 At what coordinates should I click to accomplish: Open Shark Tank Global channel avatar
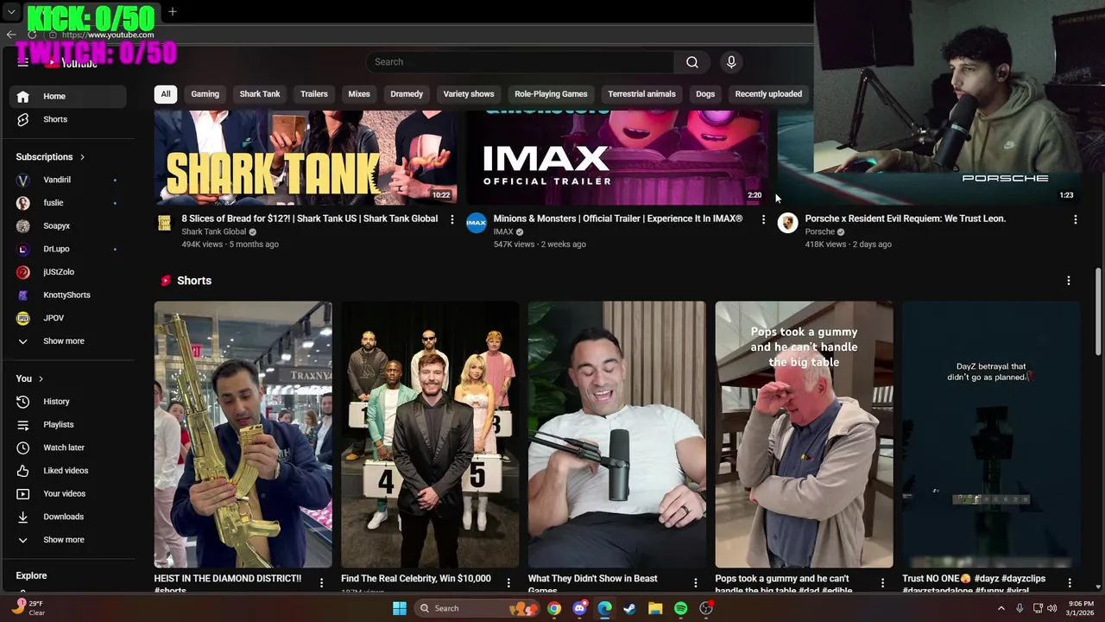click(x=164, y=224)
